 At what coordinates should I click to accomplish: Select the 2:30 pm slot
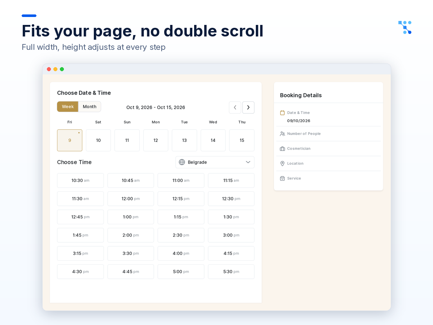pyautogui.click(x=181, y=235)
